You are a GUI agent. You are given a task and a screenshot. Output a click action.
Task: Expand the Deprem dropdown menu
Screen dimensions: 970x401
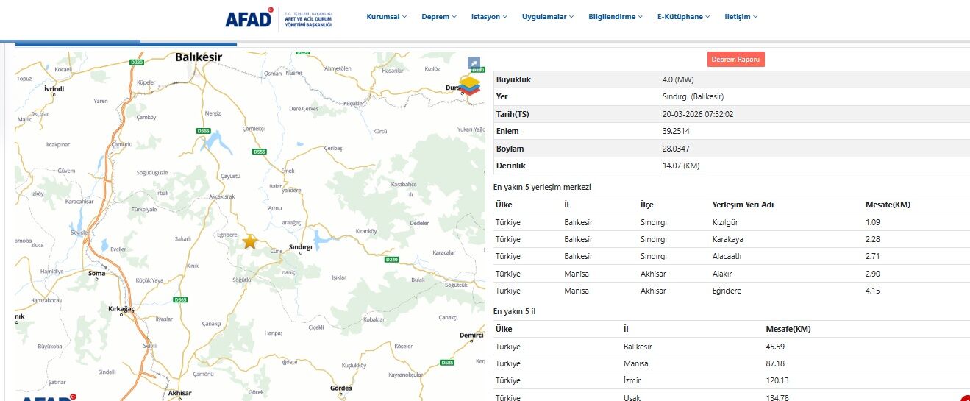(x=438, y=17)
